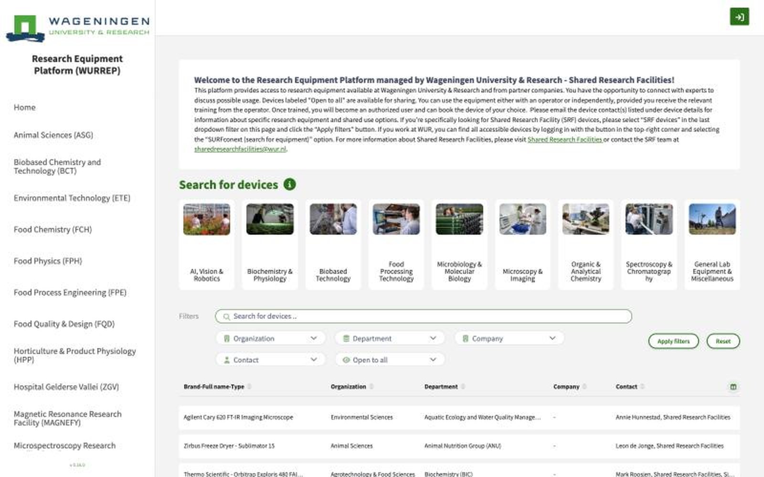Sort by Department column sort icon

pyautogui.click(x=463, y=387)
